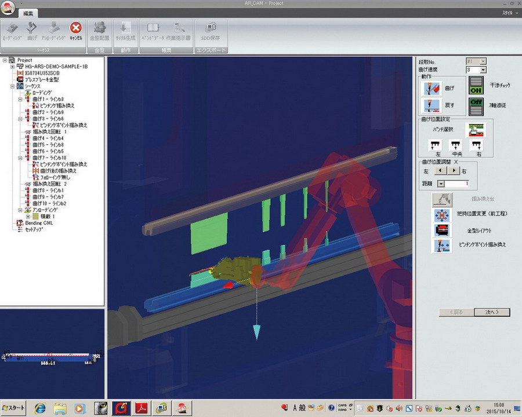
Task: Click the 戻す (return) action icon
Action: pos(432,107)
